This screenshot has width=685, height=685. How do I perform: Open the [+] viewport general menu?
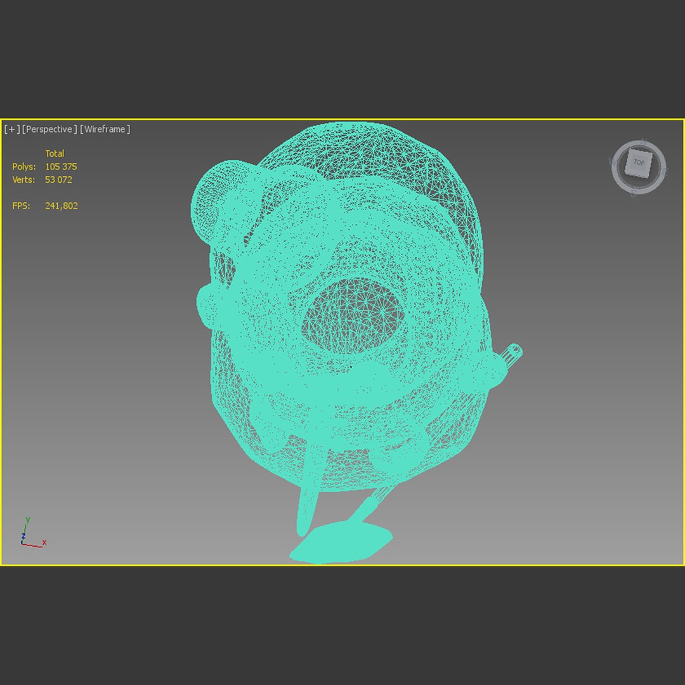(x=12, y=129)
